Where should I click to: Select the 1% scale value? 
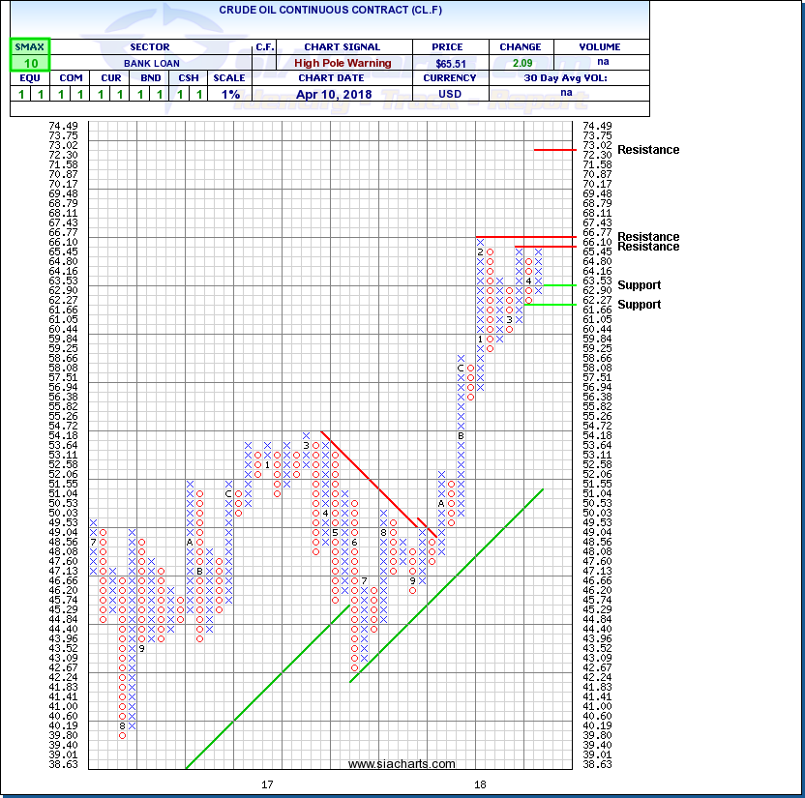(232, 94)
